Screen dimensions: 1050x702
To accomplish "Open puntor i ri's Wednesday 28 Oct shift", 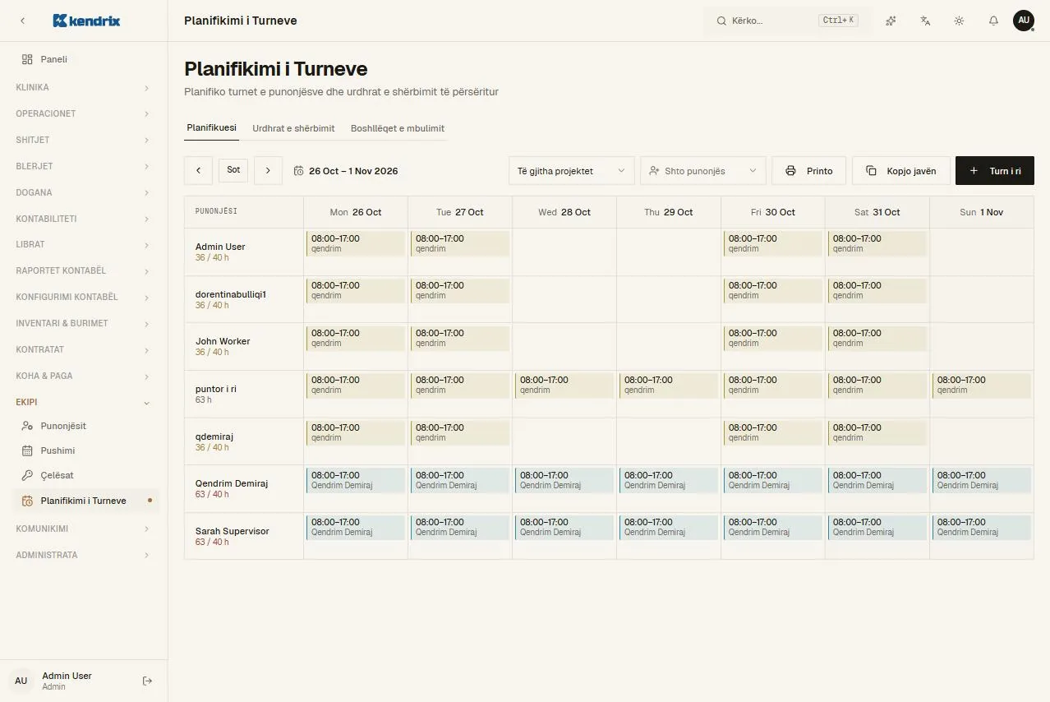I will [x=564, y=385].
